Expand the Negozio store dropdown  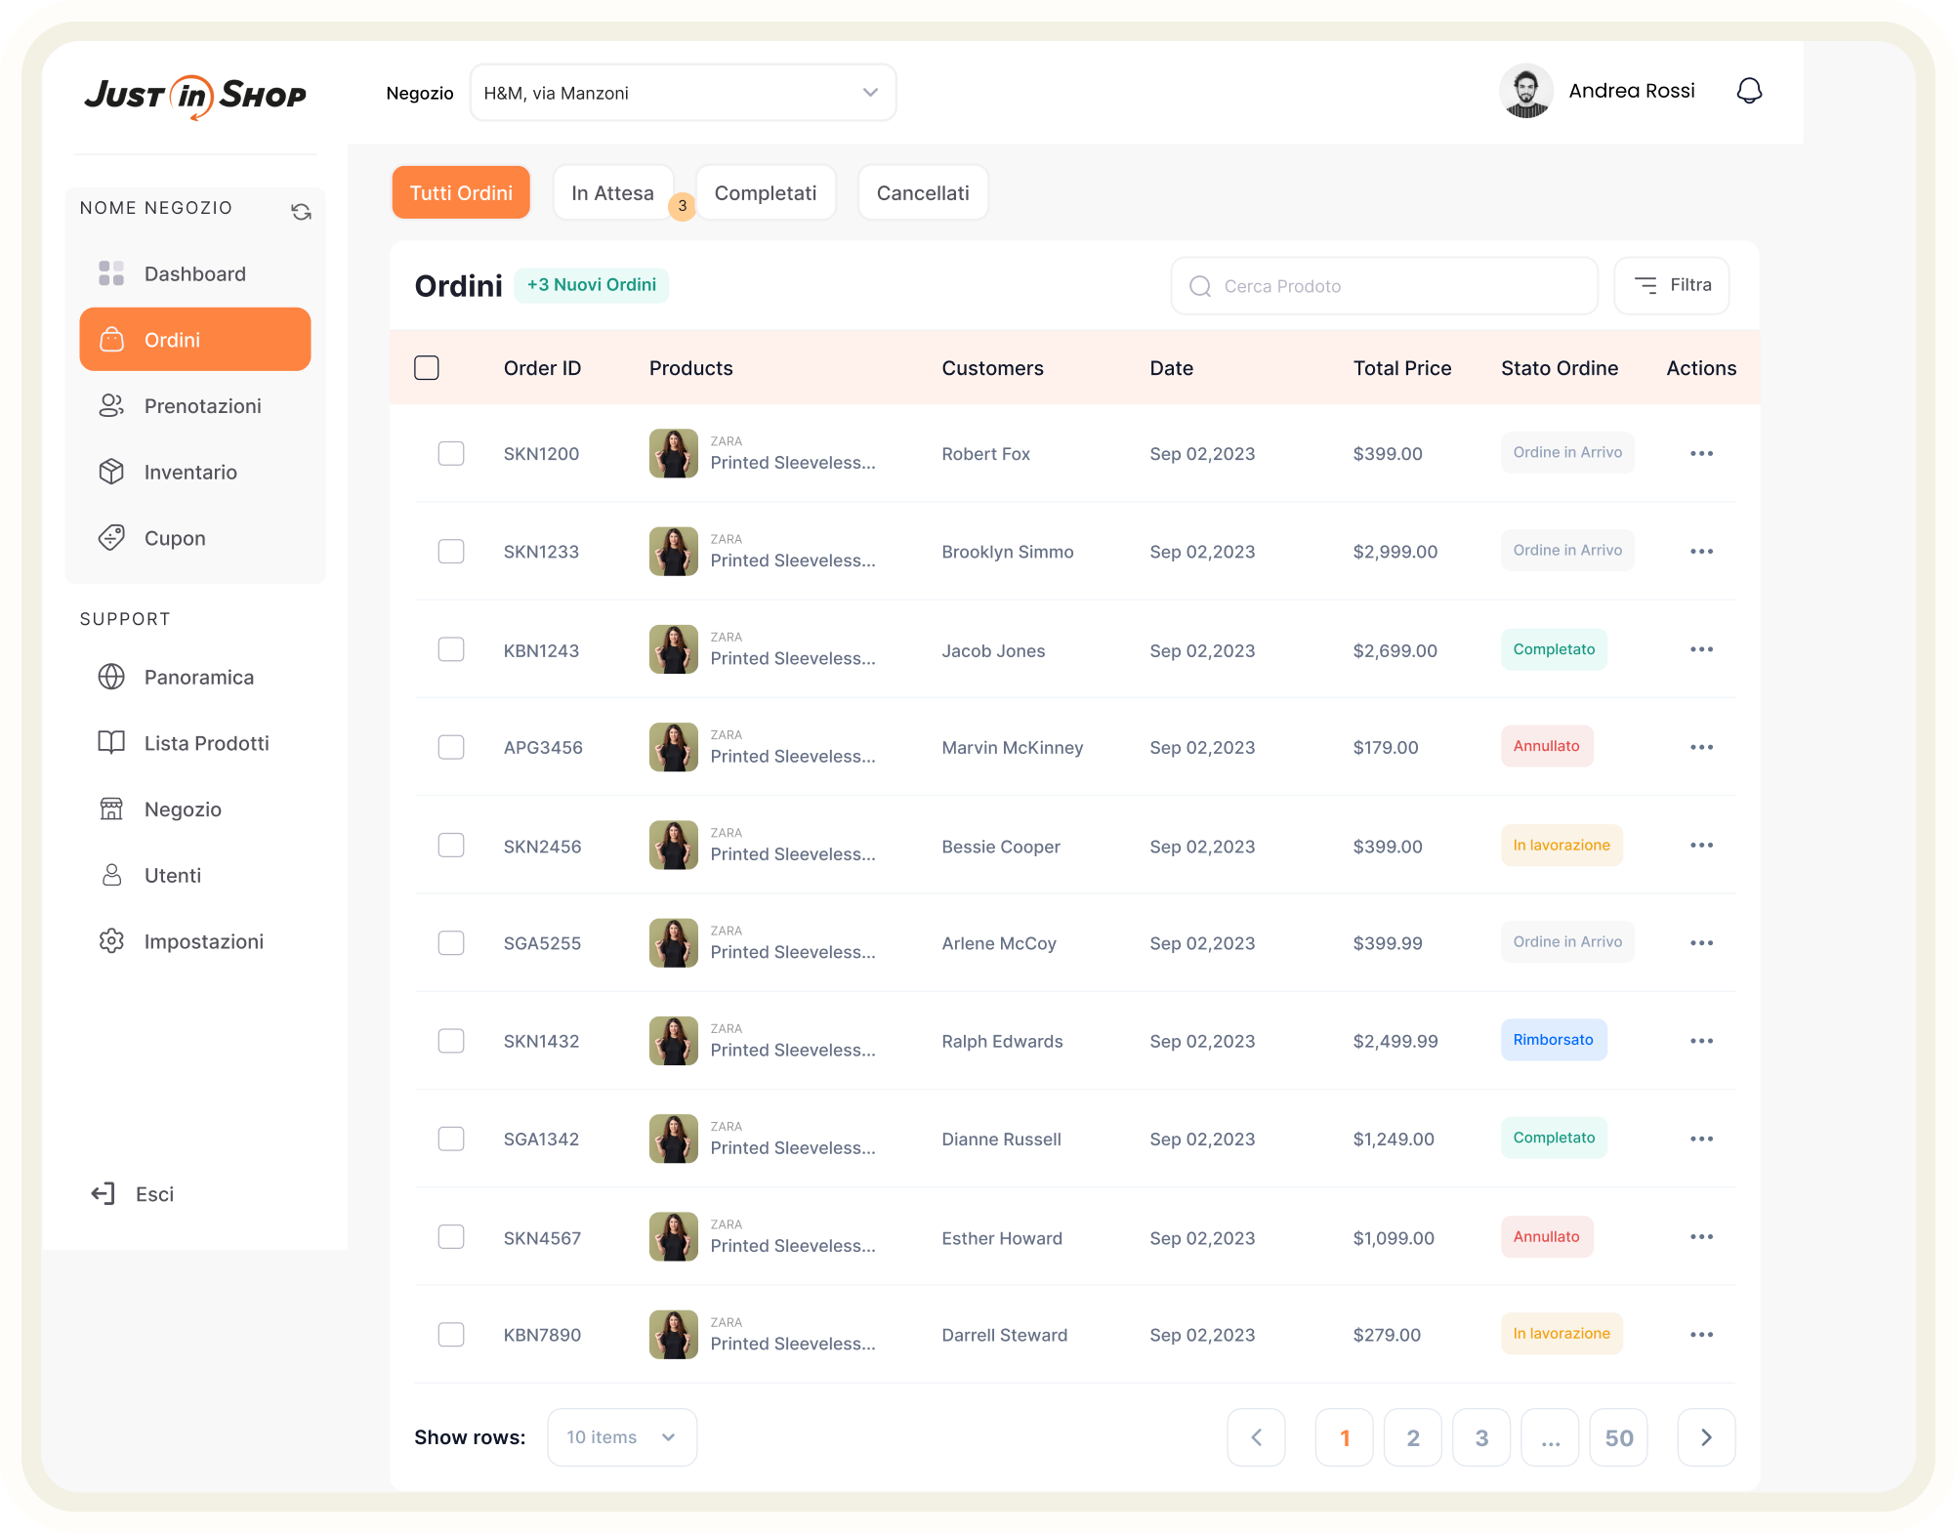pyautogui.click(x=683, y=93)
